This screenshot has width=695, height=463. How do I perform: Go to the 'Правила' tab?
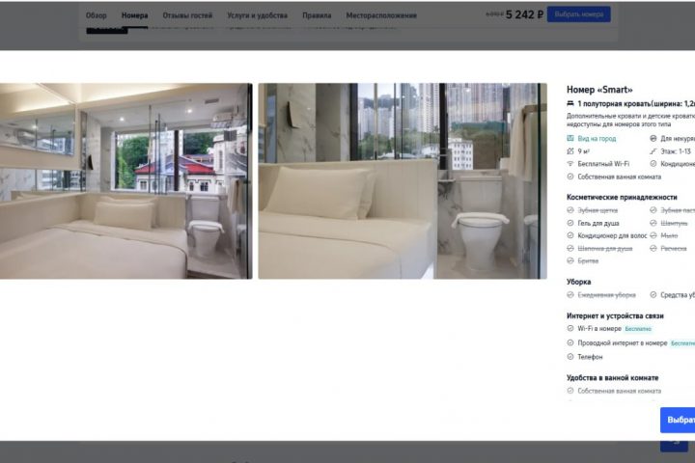(317, 15)
